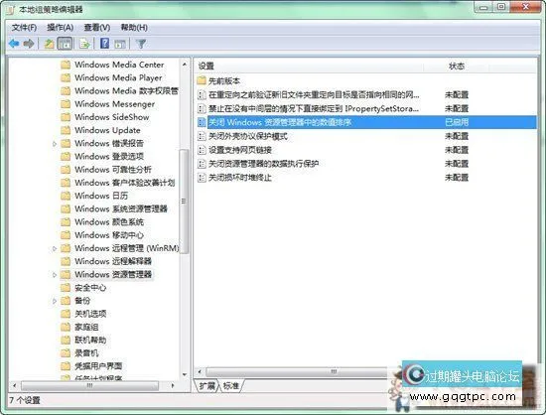Select Windows 远程解释器 in tree

[113, 261]
